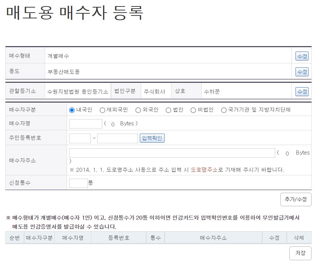This screenshot has width=317, height=265.
Task: Select the 외국인 radio button
Action: click(138, 110)
